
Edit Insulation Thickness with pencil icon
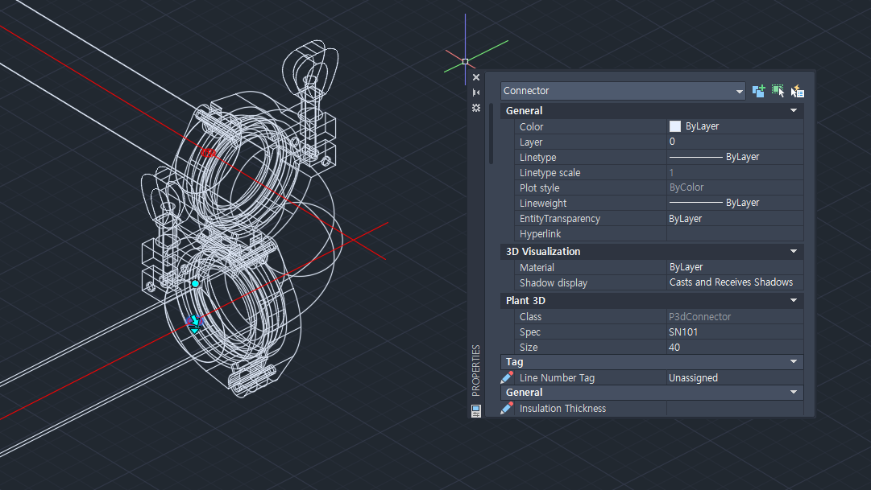pos(507,408)
